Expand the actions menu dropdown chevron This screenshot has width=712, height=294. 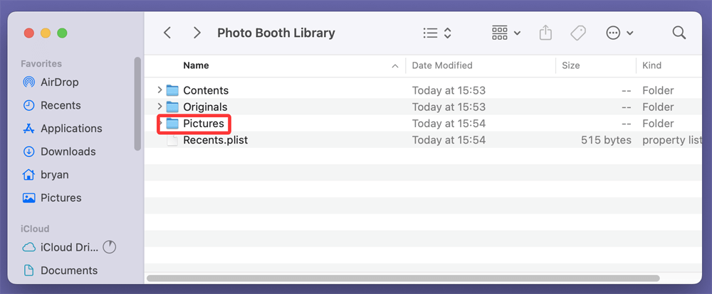tap(630, 33)
